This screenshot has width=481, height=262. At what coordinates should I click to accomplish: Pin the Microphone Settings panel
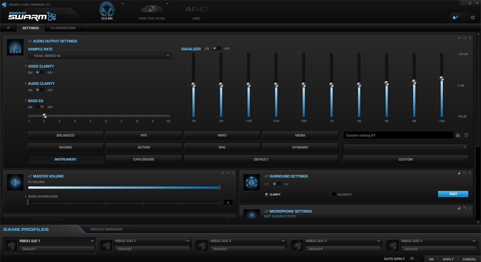tap(459, 209)
